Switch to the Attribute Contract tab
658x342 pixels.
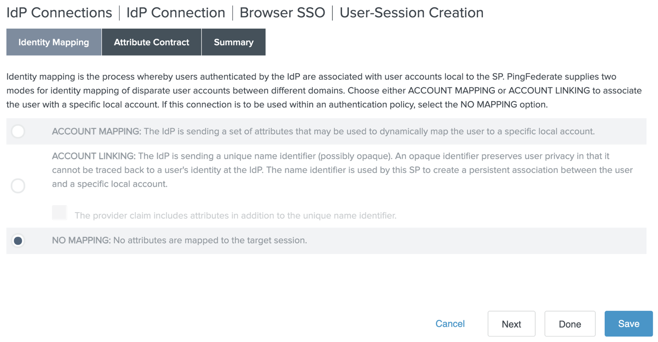pos(151,42)
